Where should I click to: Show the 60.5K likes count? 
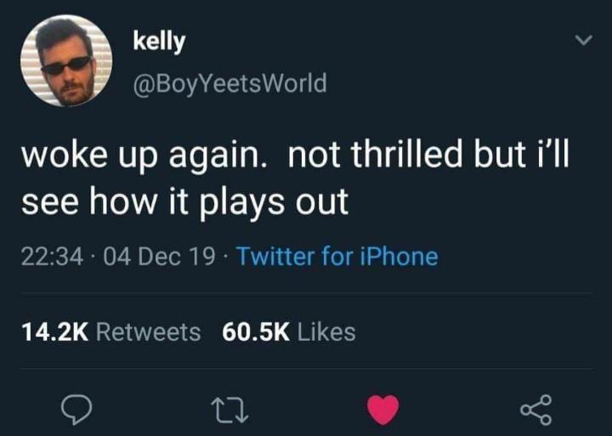point(256,332)
